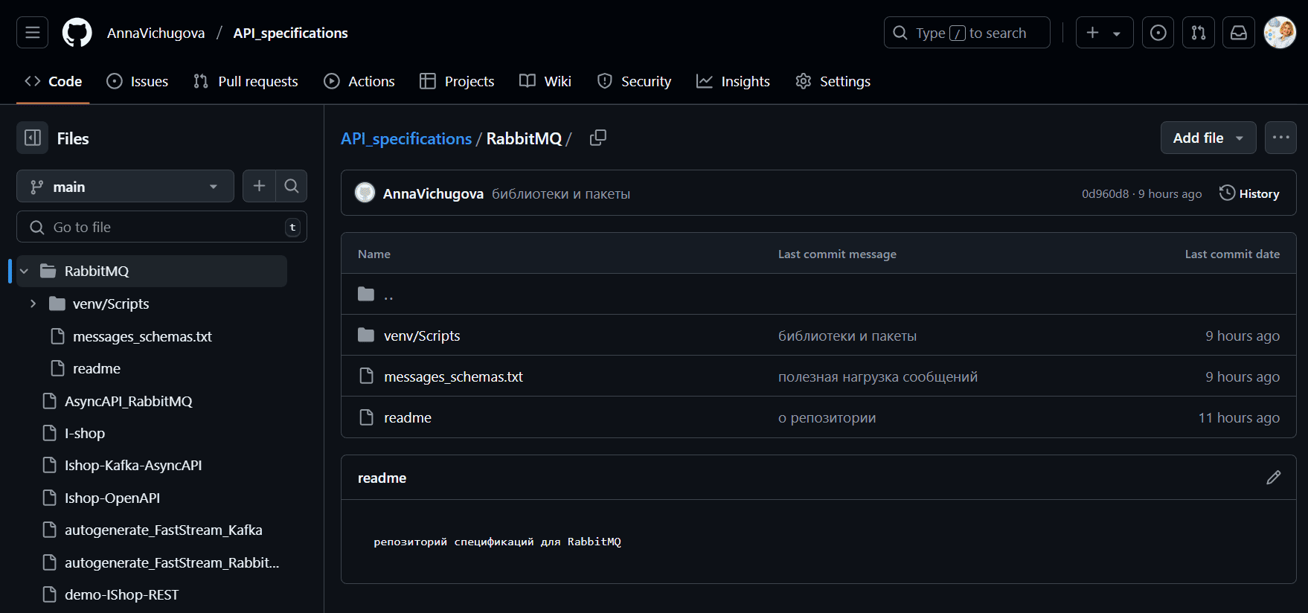
Task: Open the AnnaVichugova owner link in header
Action: [156, 33]
